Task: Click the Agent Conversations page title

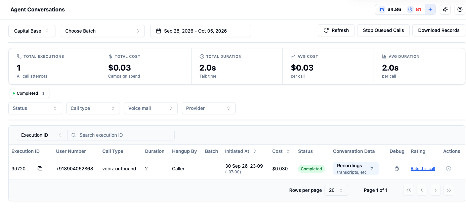Action: [38, 9]
